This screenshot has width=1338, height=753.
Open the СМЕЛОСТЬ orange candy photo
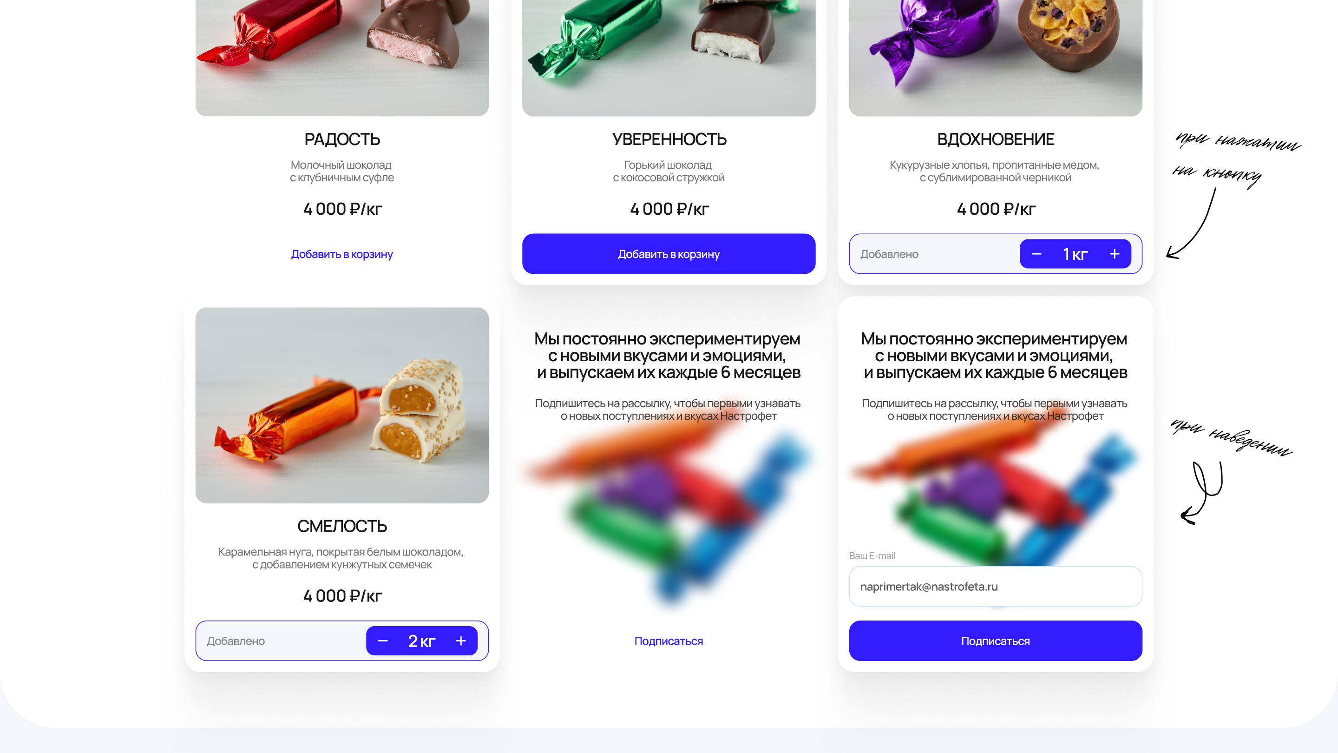tap(342, 405)
